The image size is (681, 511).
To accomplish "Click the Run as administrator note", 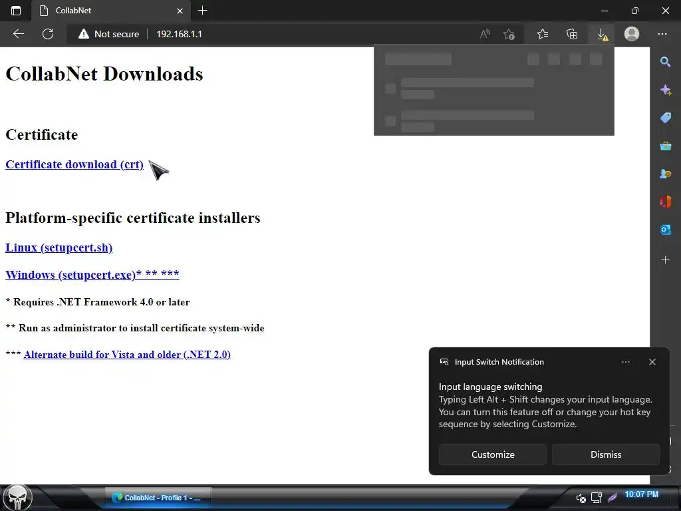I will point(135,328).
